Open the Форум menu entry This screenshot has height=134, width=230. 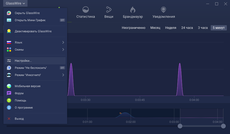(35, 93)
